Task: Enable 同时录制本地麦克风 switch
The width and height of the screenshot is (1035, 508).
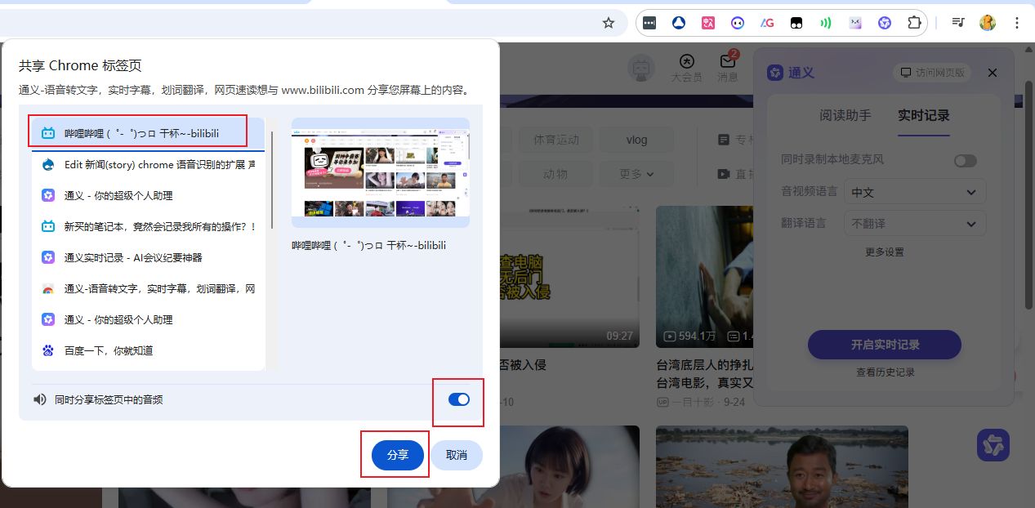Action: (x=965, y=161)
